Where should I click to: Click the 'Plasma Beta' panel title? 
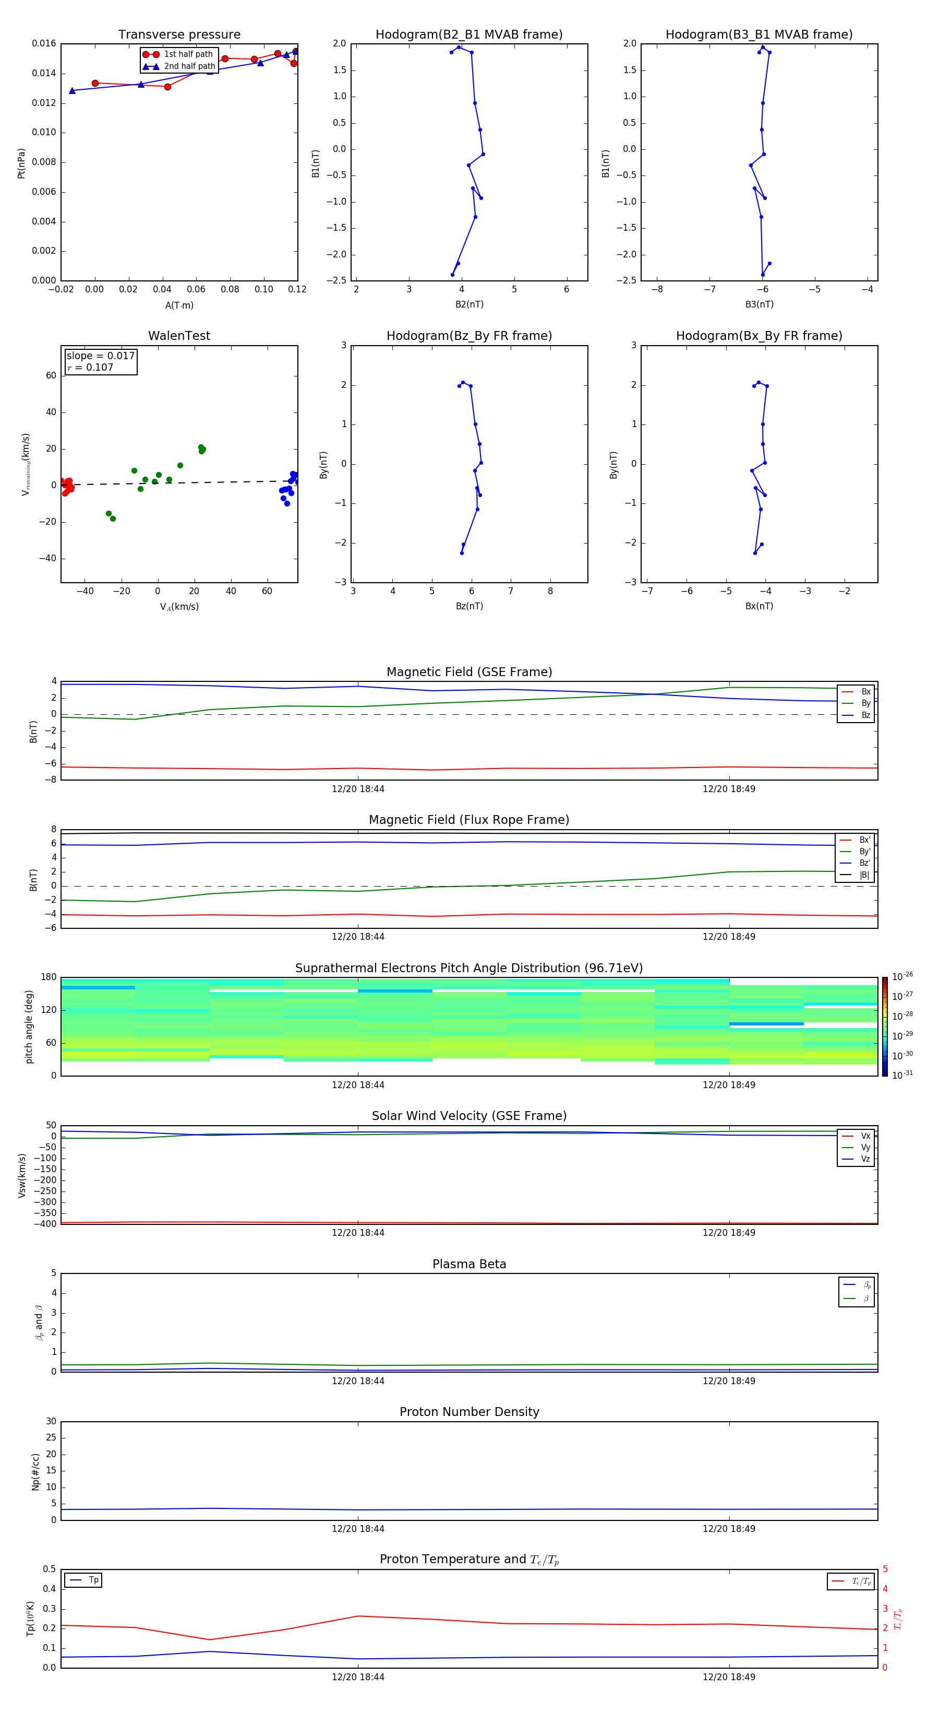tap(469, 1264)
